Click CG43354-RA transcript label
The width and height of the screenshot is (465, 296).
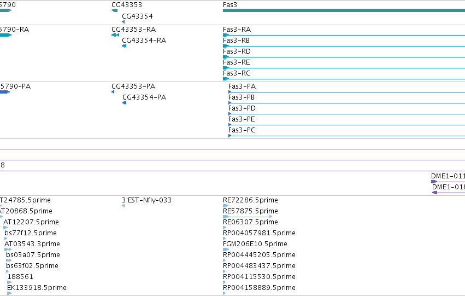coord(144,40)
